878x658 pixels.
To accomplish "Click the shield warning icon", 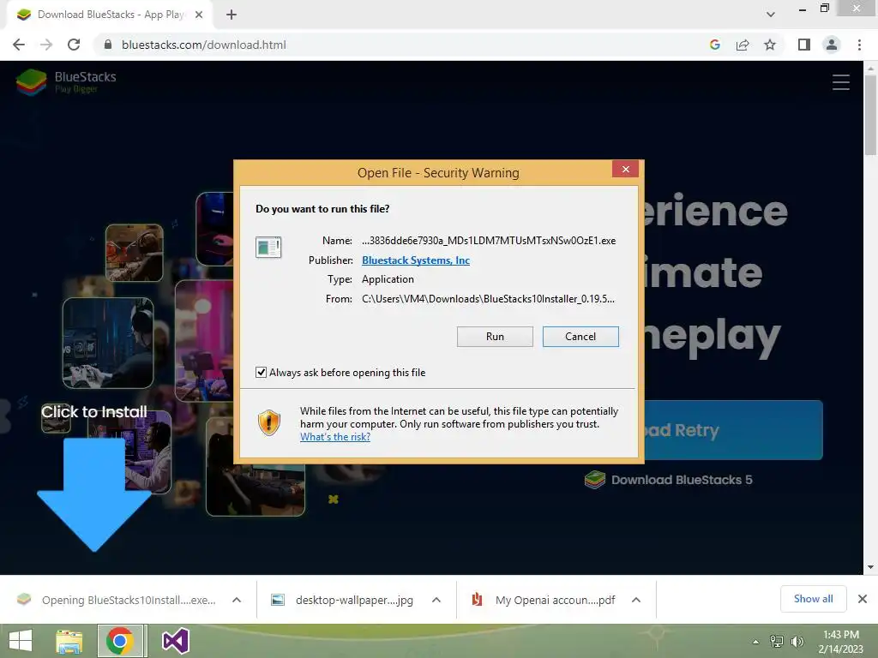I will [268, 422].
